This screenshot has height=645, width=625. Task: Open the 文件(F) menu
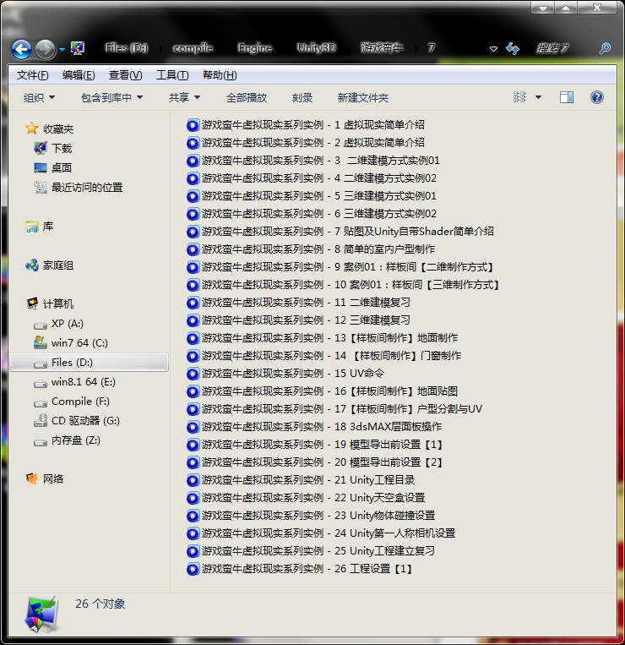(x=32, y=75)
